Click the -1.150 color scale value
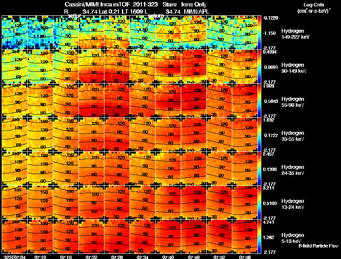 pyautogui.click(x=270, y=33)
